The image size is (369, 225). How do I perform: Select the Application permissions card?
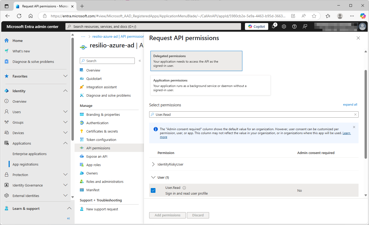point(210,85)
